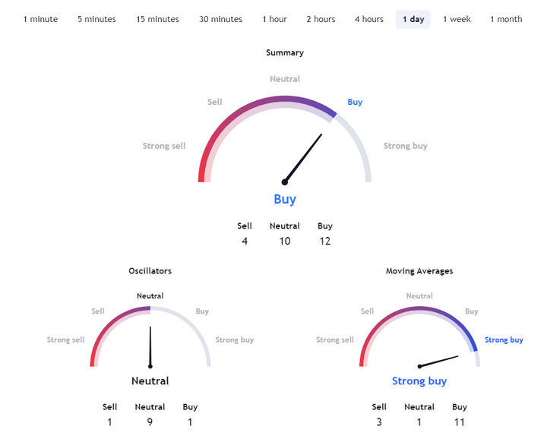Change timeframe to 1 week

457,19
